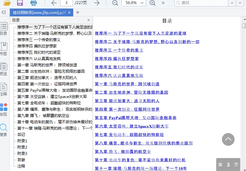Click the 第3页 page indicator badge
Image resolution: width=246 pixels, height=171 pixels.
coord(228,164)
